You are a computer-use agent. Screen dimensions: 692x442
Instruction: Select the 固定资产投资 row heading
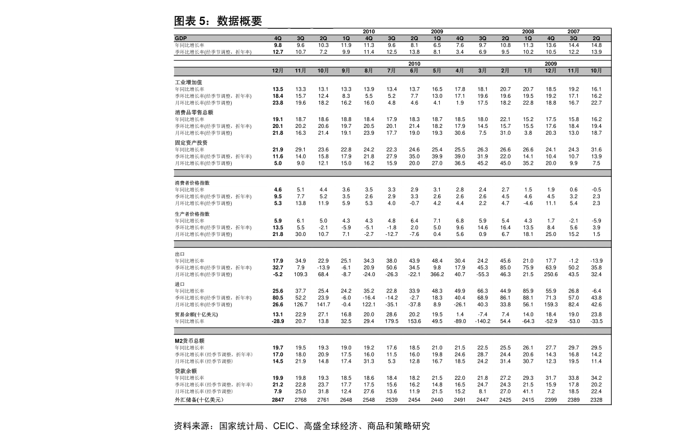pos(191,143)
